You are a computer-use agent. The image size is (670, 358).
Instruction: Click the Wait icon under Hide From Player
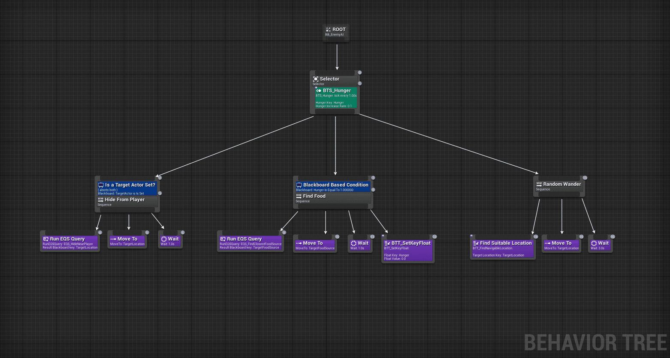(164, 239)
